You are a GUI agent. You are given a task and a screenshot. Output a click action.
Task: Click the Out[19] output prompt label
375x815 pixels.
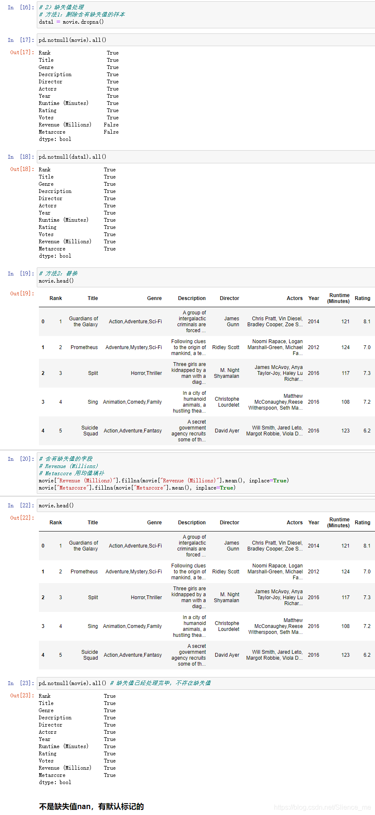pos(22,294)
